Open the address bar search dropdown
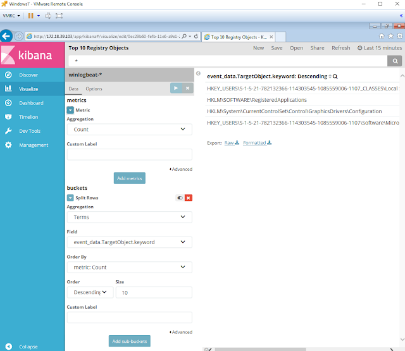Image resolution: width=405 pixels, height=351 pixels. (x=190, y=37)
